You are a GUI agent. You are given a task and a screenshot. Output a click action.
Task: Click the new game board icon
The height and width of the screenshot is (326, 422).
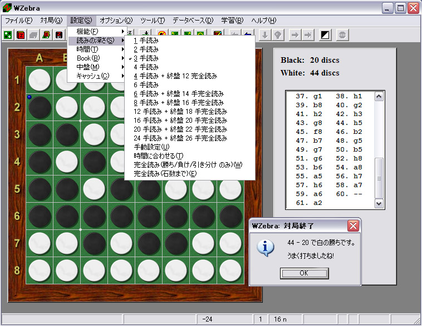point(8,35)
